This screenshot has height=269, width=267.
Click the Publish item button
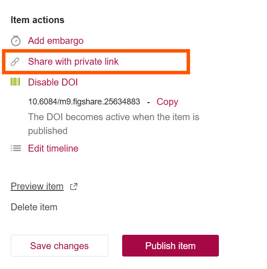click(x=170, y=246)
